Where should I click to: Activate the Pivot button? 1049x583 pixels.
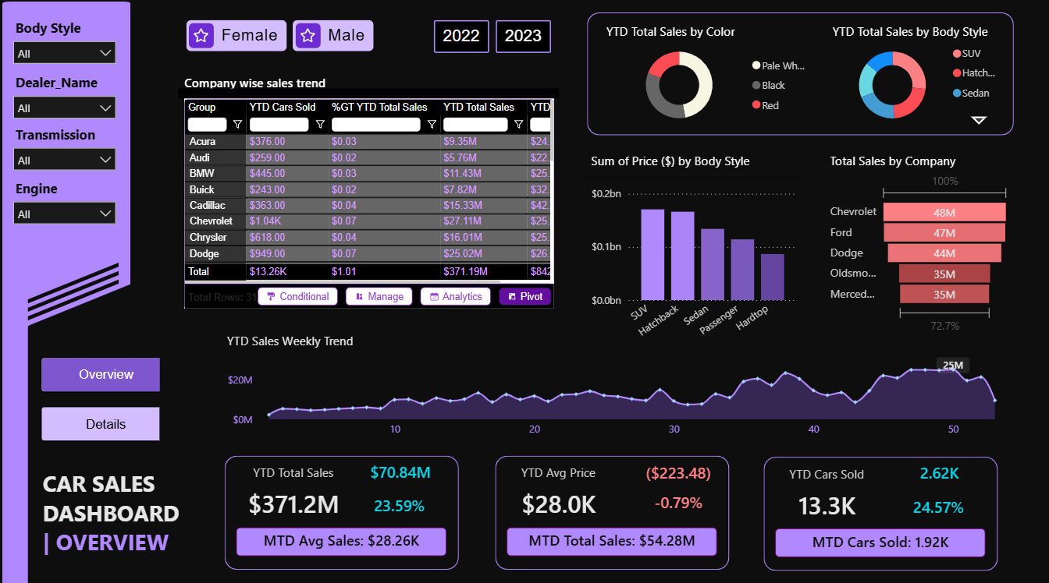click(x=525, y=296)
